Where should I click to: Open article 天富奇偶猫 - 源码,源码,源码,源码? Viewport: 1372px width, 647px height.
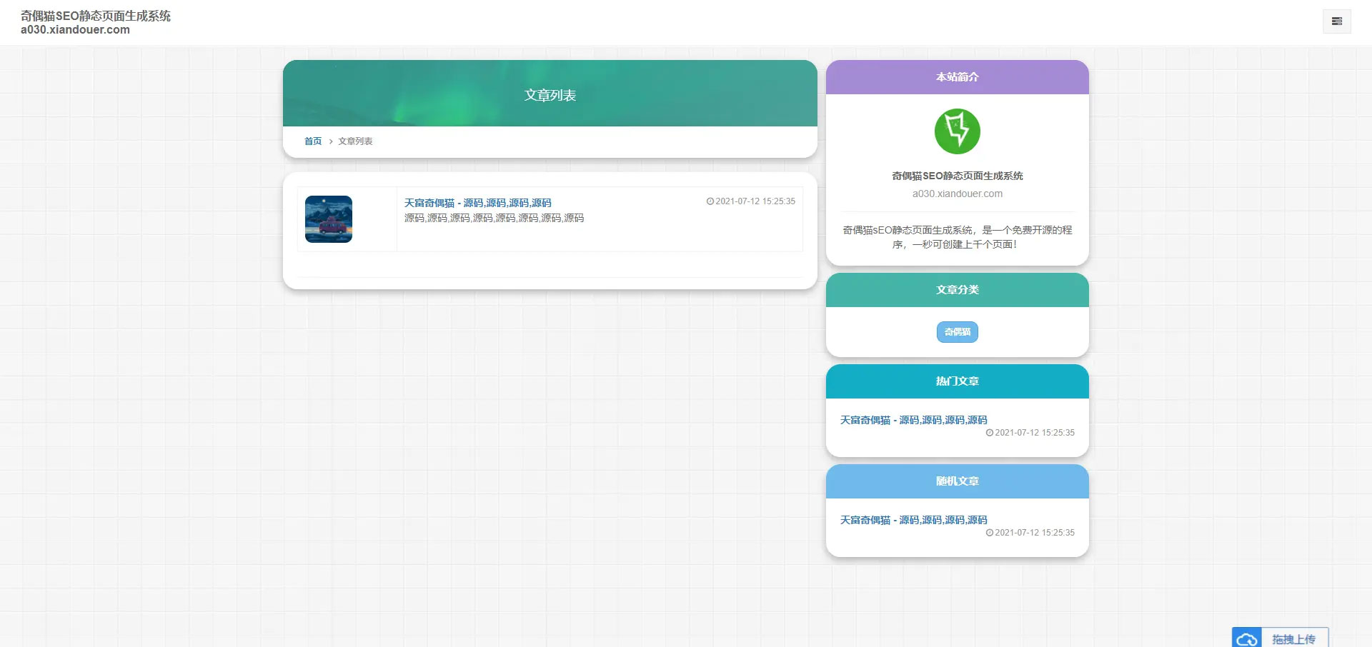477,202
